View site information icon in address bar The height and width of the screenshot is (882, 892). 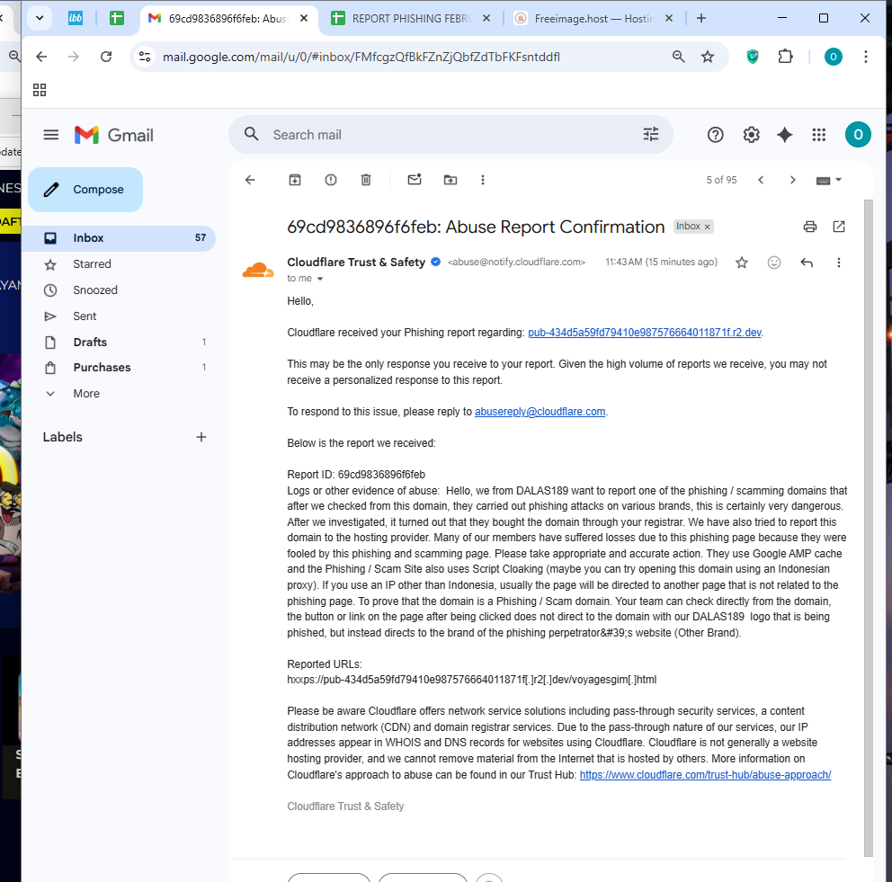(x=145, y=57)
